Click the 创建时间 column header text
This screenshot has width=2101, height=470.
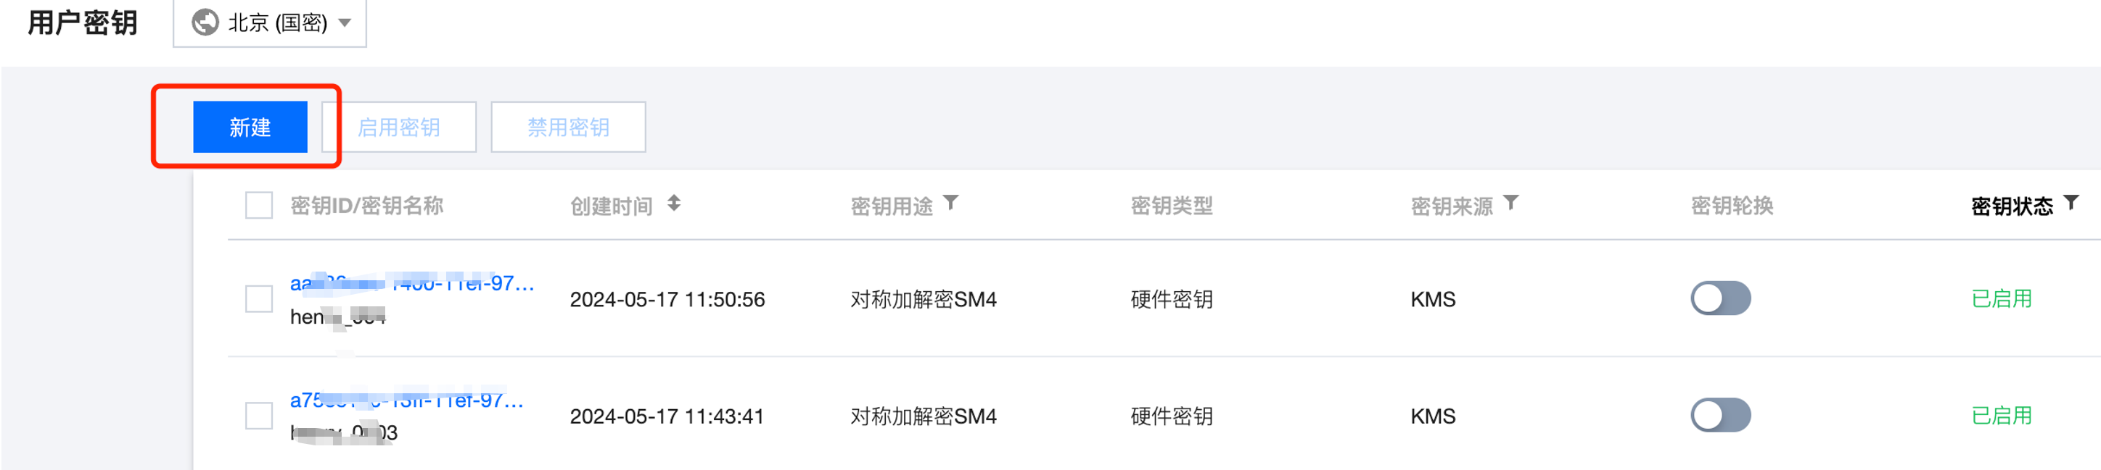(x=611, y=206)
